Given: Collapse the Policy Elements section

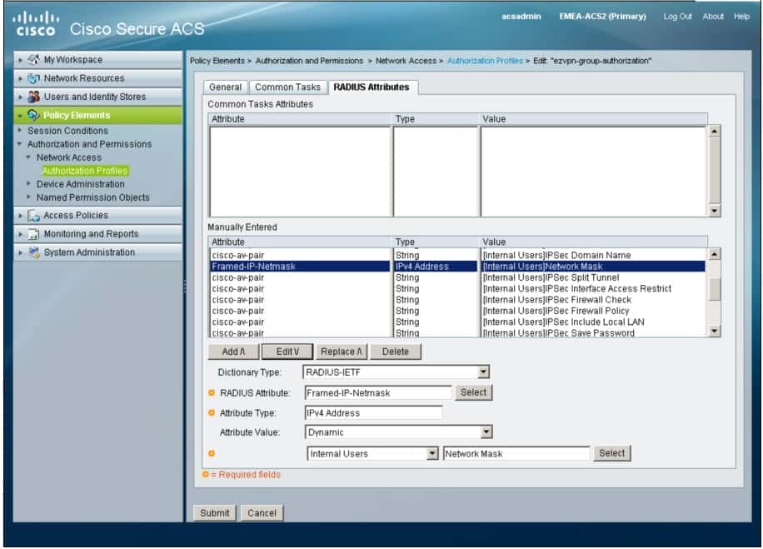Looking at the screenshot, I should click(x=20, y=115).
